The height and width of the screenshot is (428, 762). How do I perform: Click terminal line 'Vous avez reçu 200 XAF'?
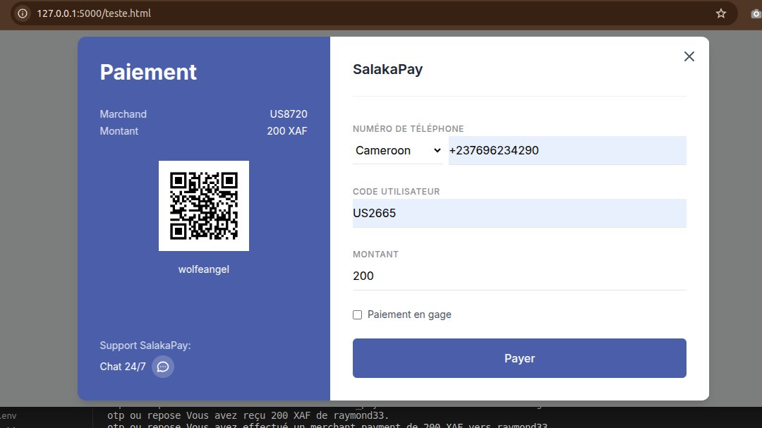click(x=248, y=415)
